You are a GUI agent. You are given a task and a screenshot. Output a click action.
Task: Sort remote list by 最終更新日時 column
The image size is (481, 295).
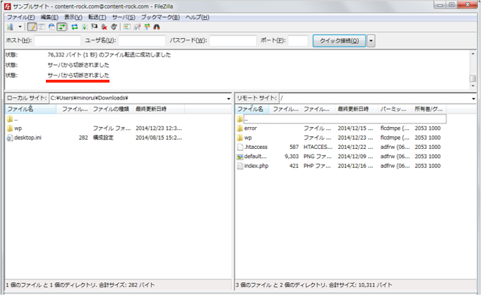coord(356,109)
